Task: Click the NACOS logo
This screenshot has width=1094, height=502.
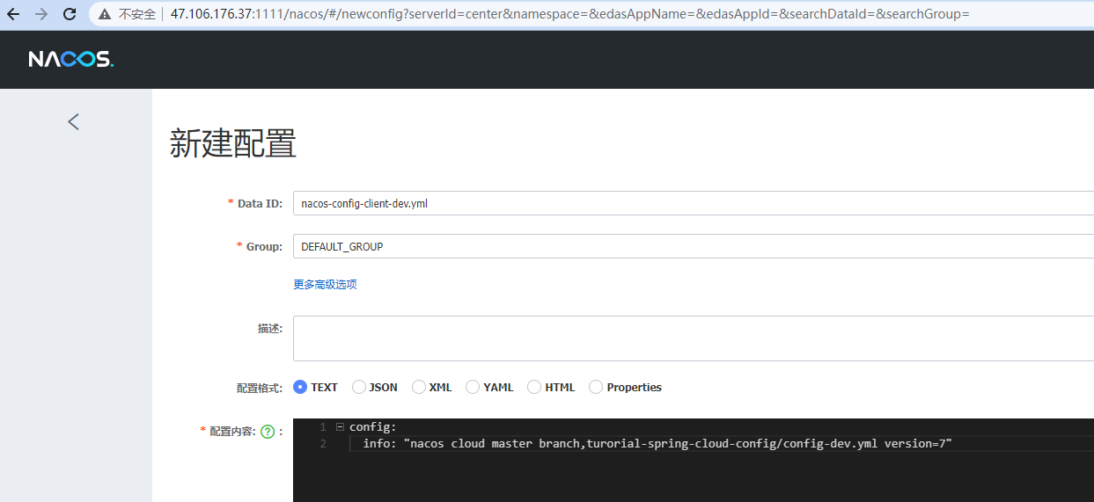Action: (71, 60)
